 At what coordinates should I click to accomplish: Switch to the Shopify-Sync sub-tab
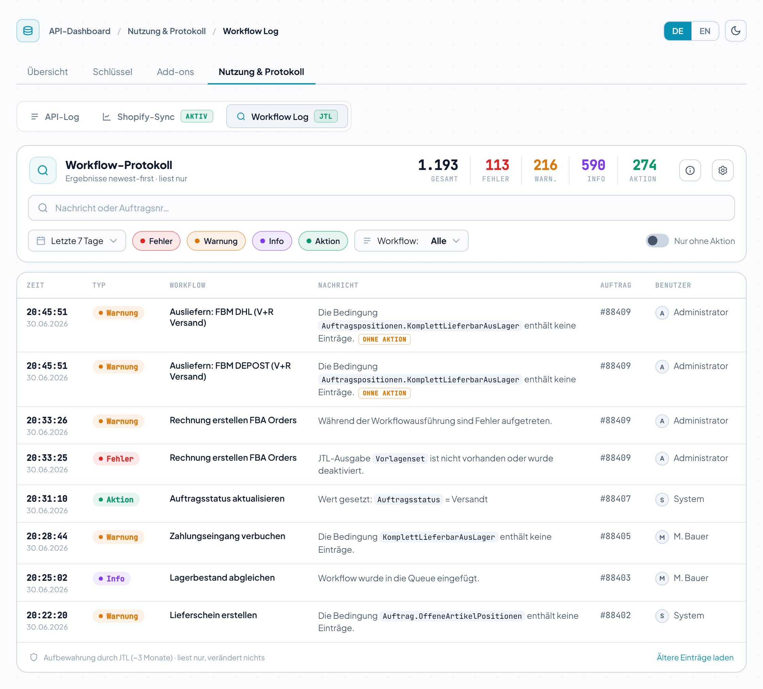[158, 117]
